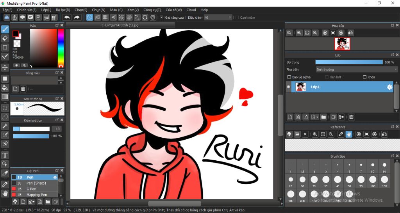
Task: Open the Chỉnh sửa(E) menu
Action: tap(27, 10)
